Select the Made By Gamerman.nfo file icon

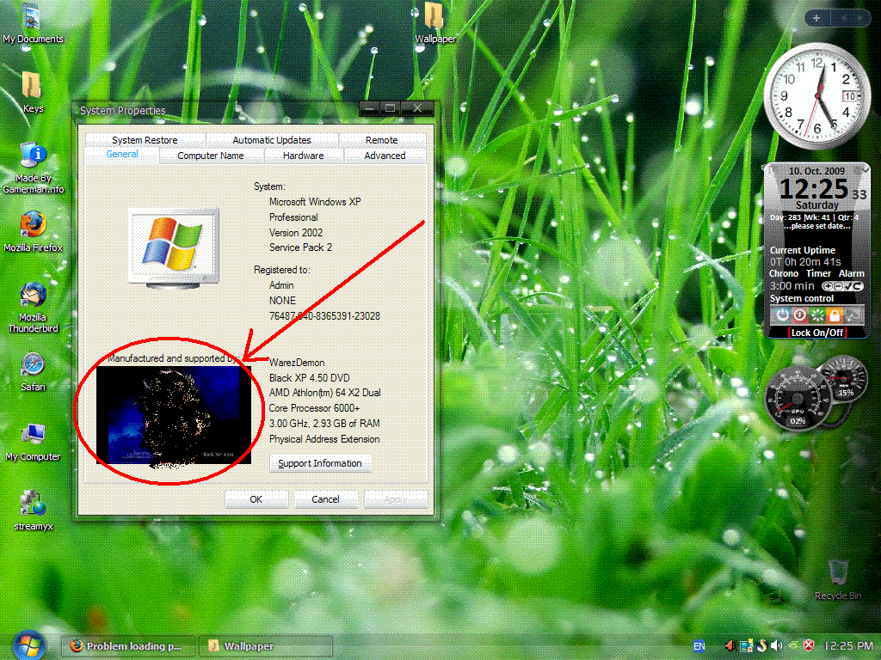33,168
